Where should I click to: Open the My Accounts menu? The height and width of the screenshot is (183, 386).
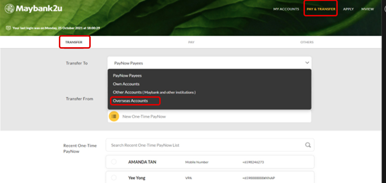pos(286,9)
